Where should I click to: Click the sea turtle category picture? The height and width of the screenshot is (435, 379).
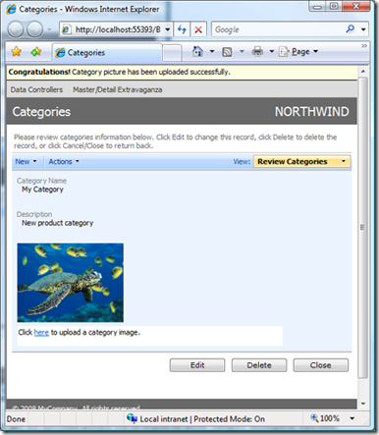click(71, 283)
